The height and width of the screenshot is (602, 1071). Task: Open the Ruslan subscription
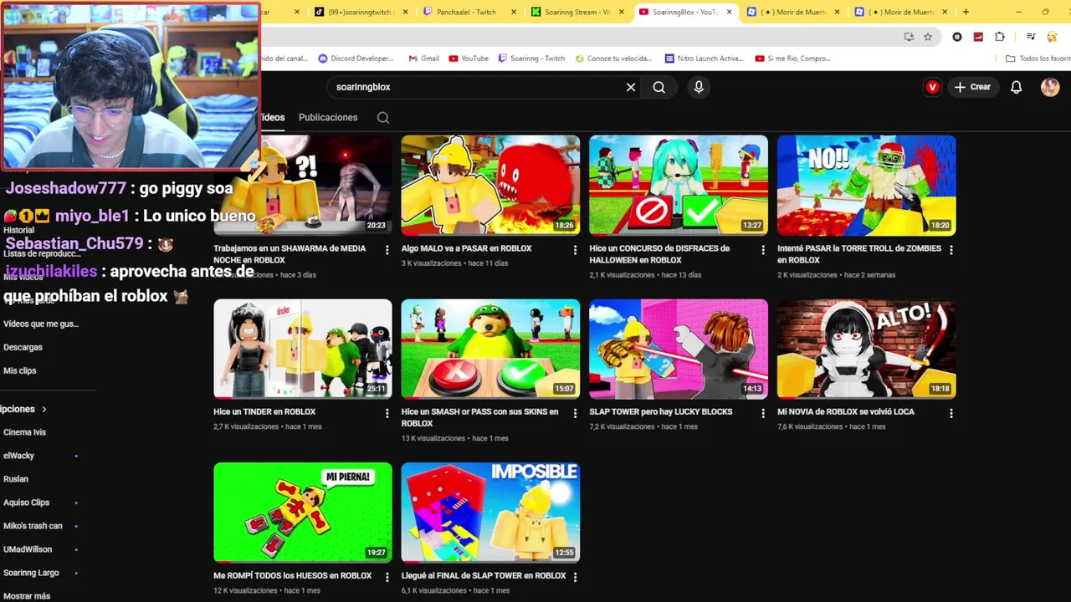[x=16, y=479]
